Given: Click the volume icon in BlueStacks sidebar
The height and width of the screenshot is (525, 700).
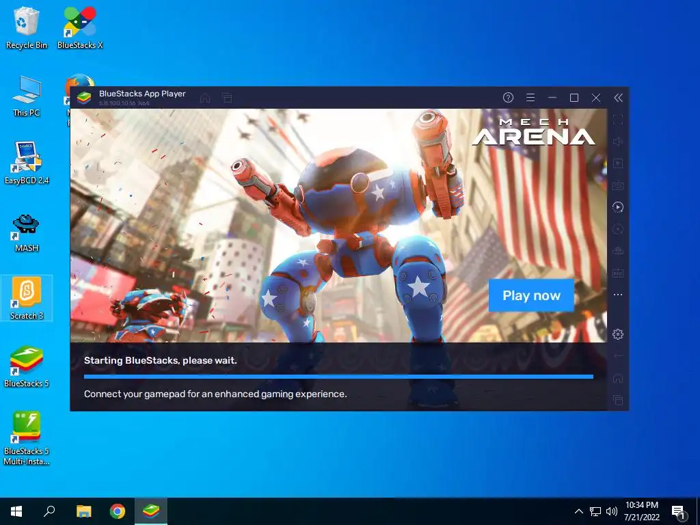Looking at the screenshot, I should tap(618, 142).
